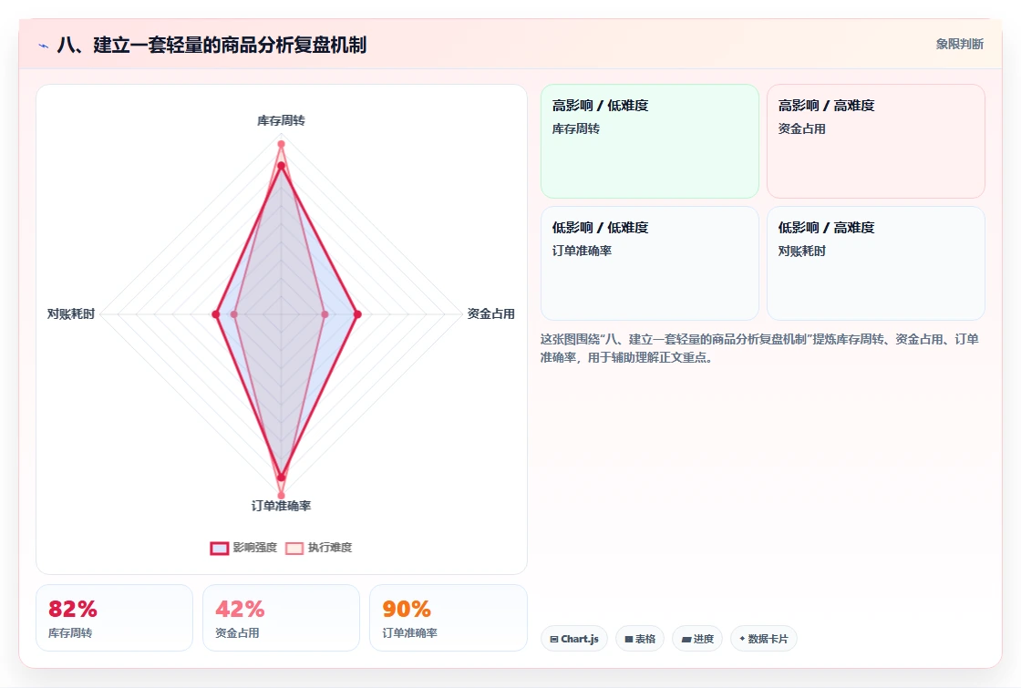1021x688 pixels.
Task: Click the 资金占用 radar axis label
Action: (491, 313)
